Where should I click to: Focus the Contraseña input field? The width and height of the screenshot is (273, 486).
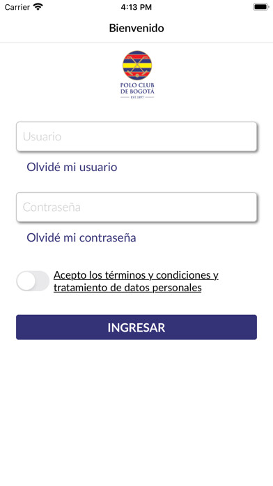point(136,207)
